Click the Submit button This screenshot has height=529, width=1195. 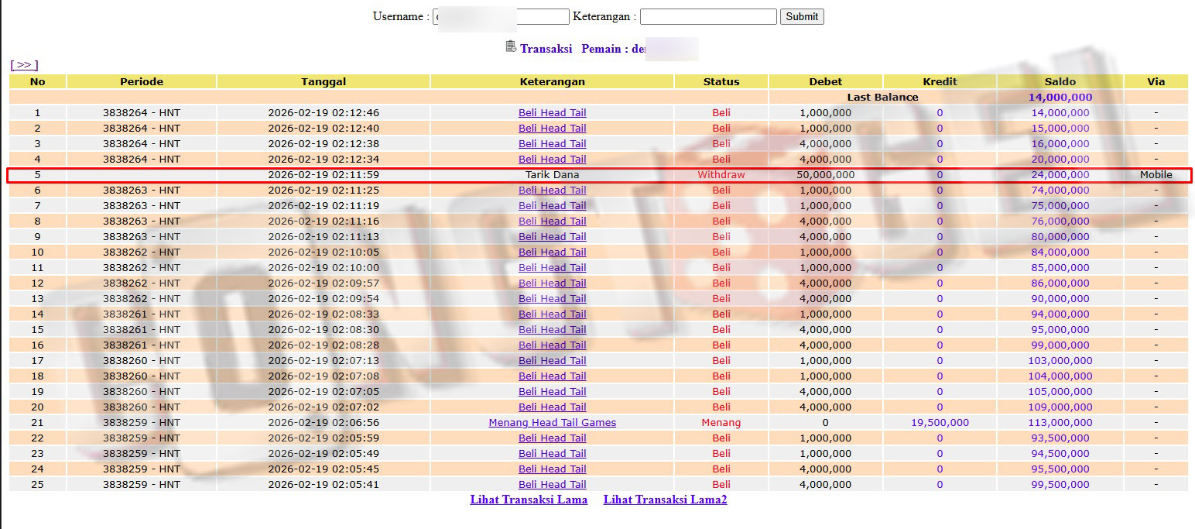pos(802,16)
